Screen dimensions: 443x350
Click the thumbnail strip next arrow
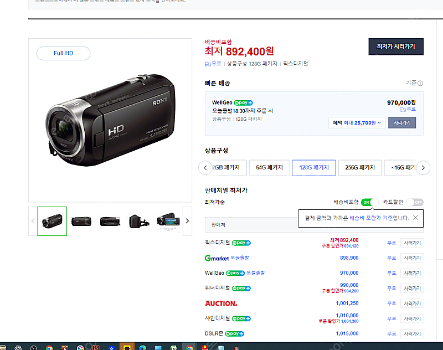tap(187, 221)
